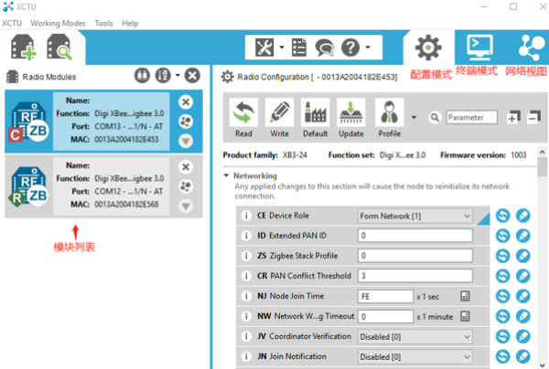Open the sort modules dropdown arrow

178,75
